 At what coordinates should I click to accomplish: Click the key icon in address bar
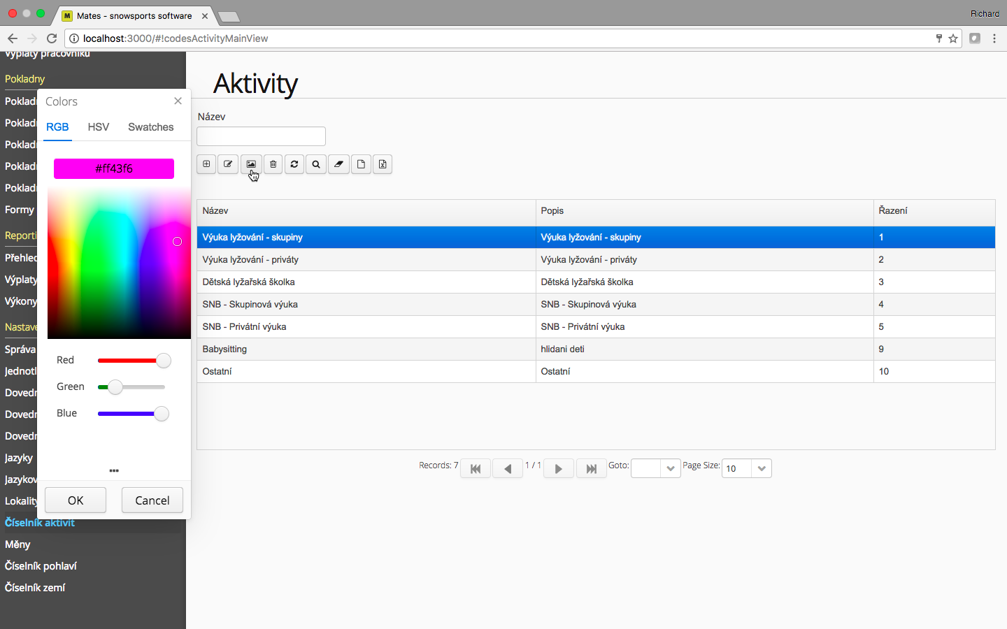(x=939, y=38)
